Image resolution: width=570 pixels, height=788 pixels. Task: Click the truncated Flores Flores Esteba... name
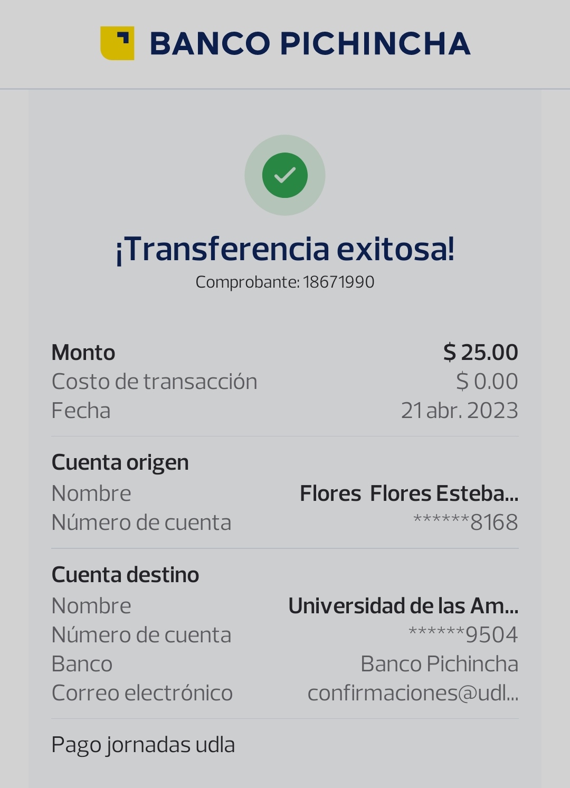pyautogui.click(x=409, y=493)
